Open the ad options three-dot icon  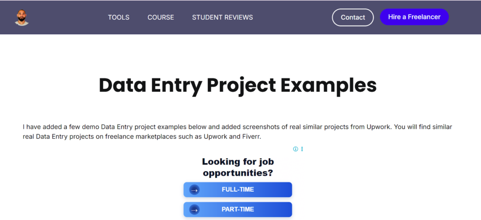(x=302, y=149)
